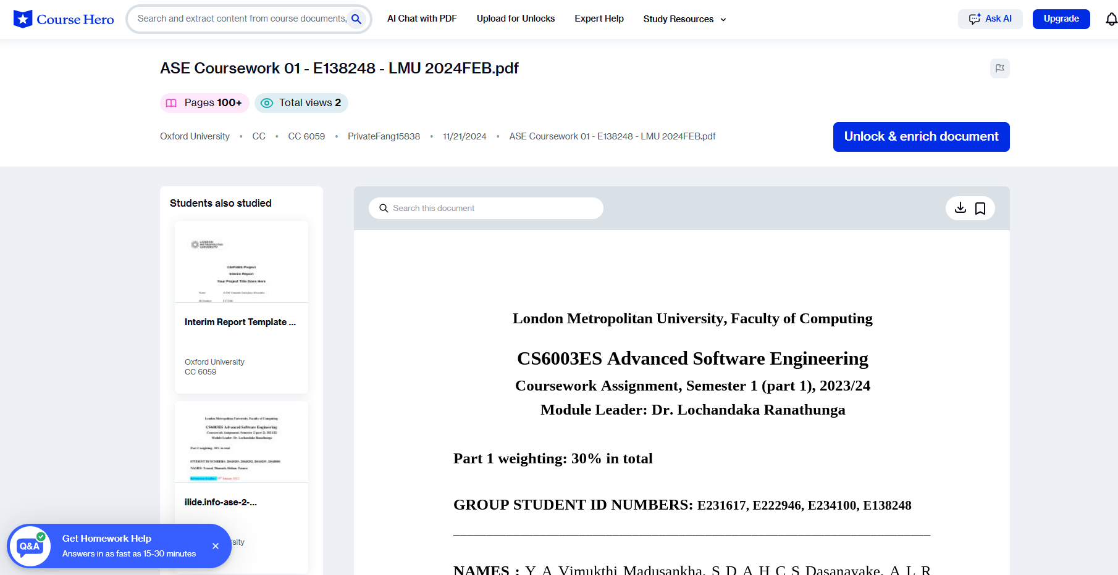Open the Pages 100+ badge
1118x575 pixels.
[204, 102]
